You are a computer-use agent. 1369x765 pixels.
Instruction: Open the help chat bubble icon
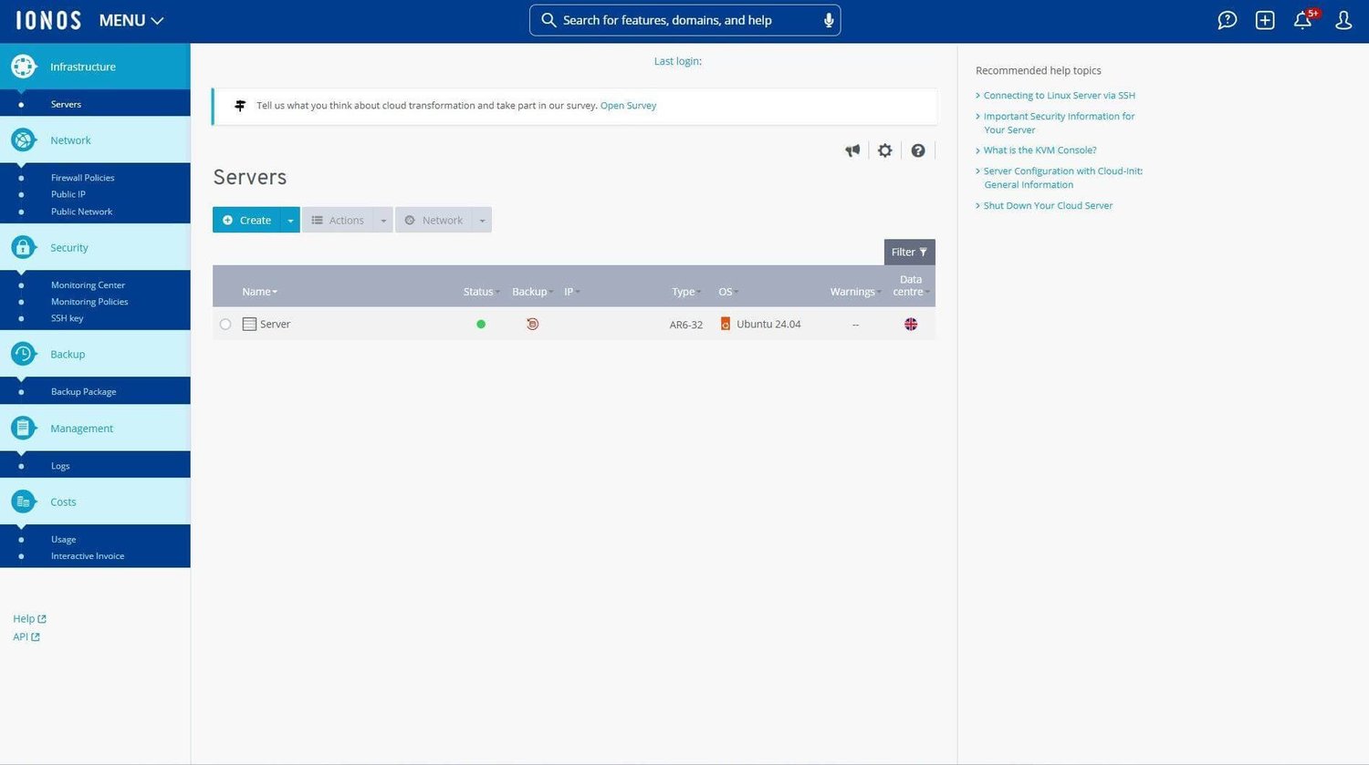(x=1228, y=20)
